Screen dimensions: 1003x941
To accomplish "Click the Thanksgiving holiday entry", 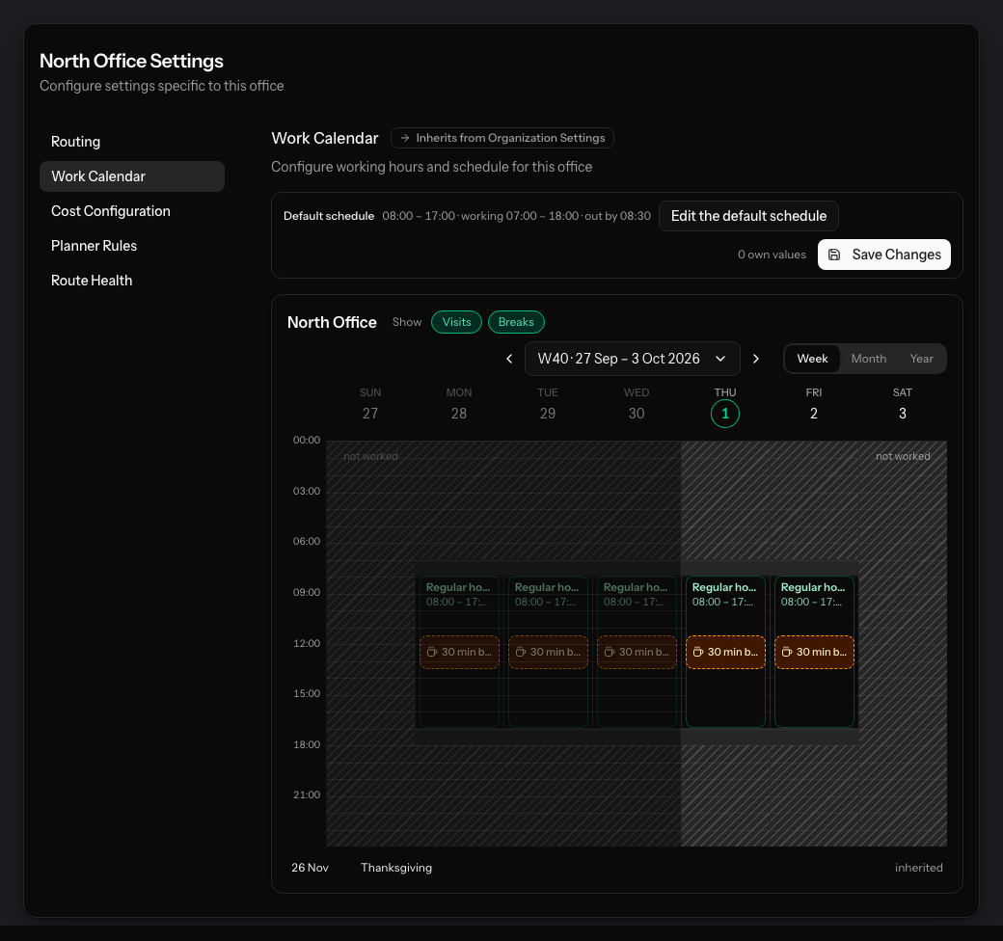I will 396,868.
